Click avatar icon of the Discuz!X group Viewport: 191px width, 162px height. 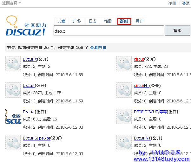(13, 64)
